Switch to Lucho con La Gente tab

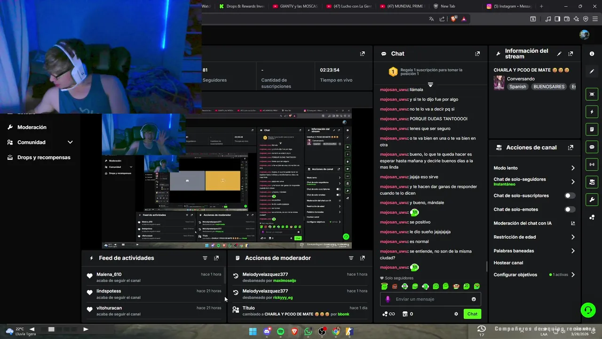[349, 6]
